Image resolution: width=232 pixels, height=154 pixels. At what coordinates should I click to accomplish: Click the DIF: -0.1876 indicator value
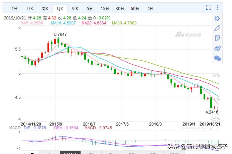pyautogui.click(x=35, y=128)
